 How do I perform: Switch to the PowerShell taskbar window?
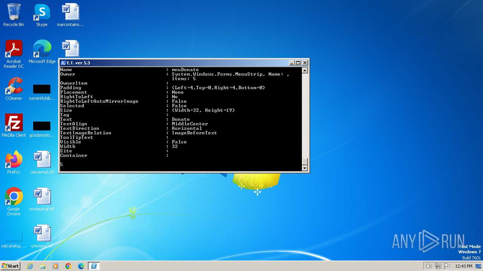94,266
